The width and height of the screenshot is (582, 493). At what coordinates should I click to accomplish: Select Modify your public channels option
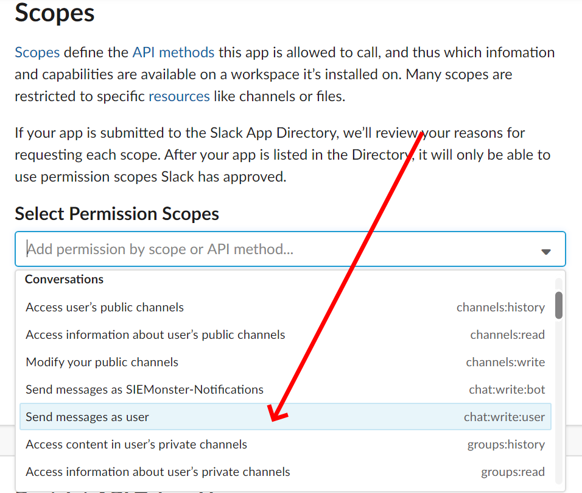coord(102,362)
